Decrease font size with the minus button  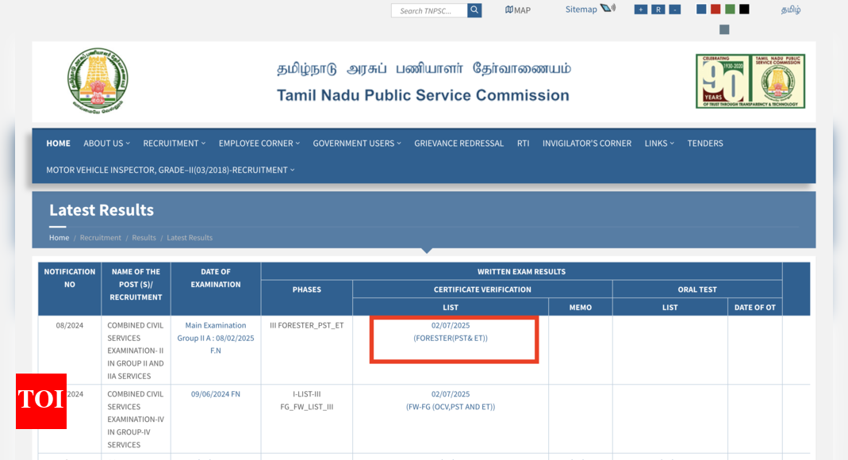[x=675, y=10]
